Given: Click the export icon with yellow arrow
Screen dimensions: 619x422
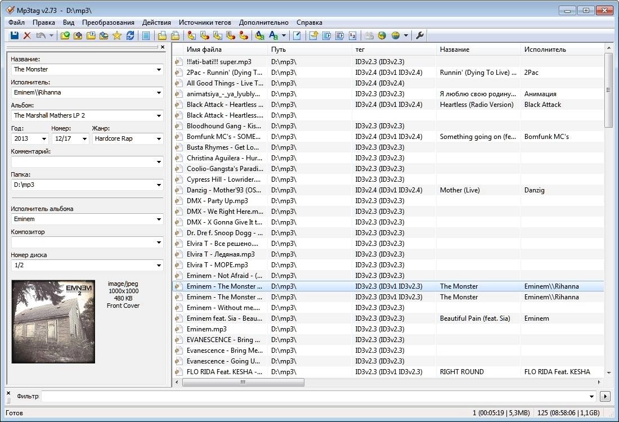Looking at the screenshot, I should coord(313,35).
